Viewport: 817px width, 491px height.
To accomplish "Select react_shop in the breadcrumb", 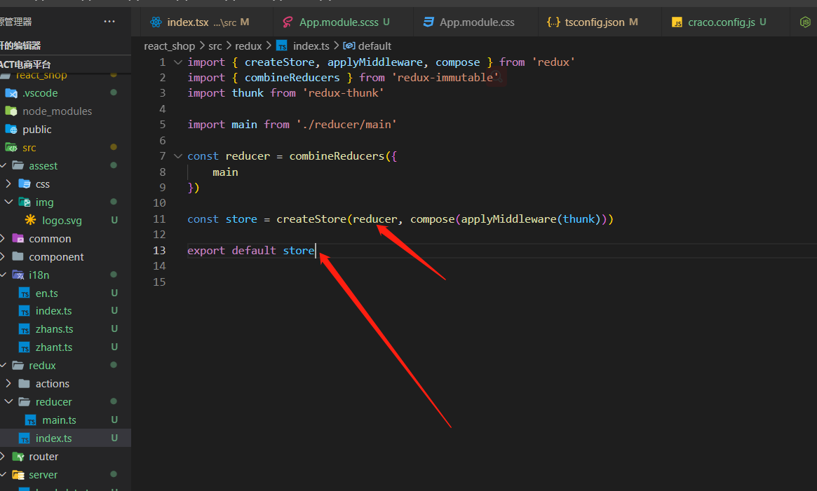I will (x=169, y=46).
